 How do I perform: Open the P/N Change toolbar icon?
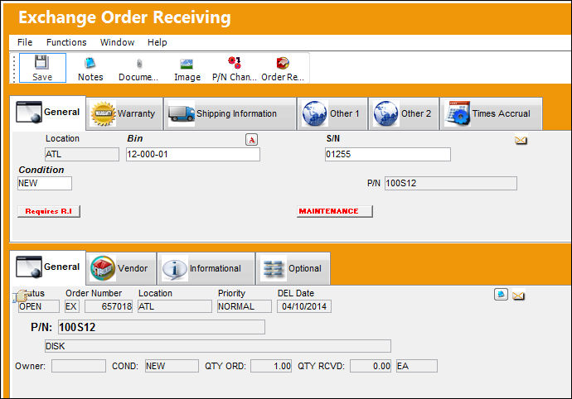point(235,68)
